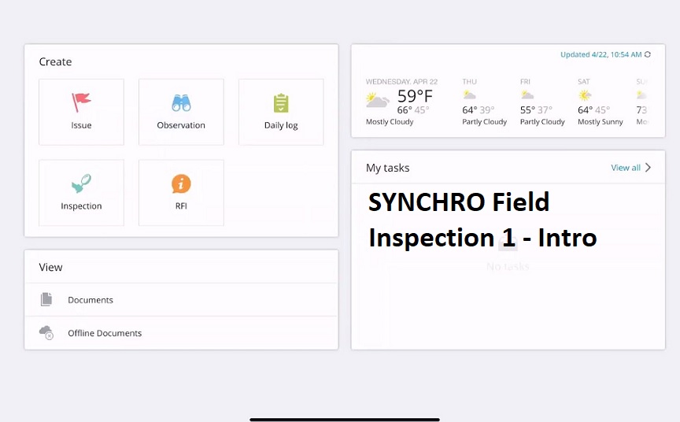This screenshot has width=680, height=422.
Task: Start a new Inspection via magnifier icon
Action: (81, 183)
